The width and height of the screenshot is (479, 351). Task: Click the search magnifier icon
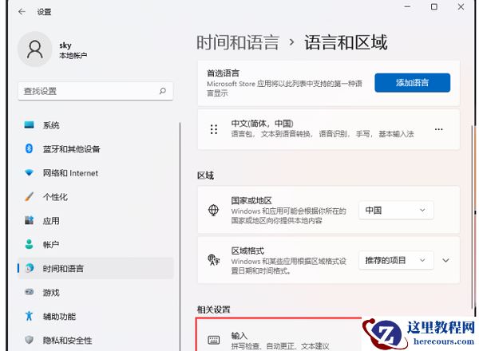pyautogui.click(x=163, y=91)
